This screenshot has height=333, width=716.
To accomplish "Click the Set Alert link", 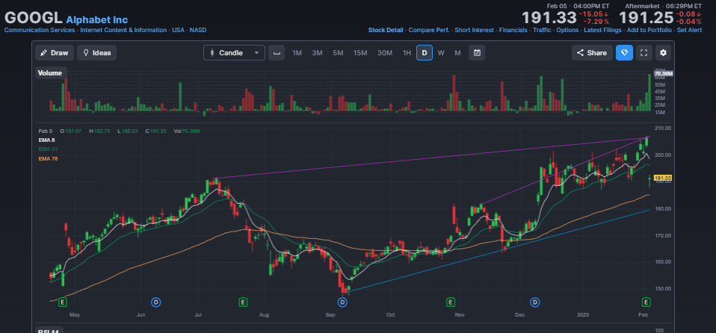I will pos(690,30).
